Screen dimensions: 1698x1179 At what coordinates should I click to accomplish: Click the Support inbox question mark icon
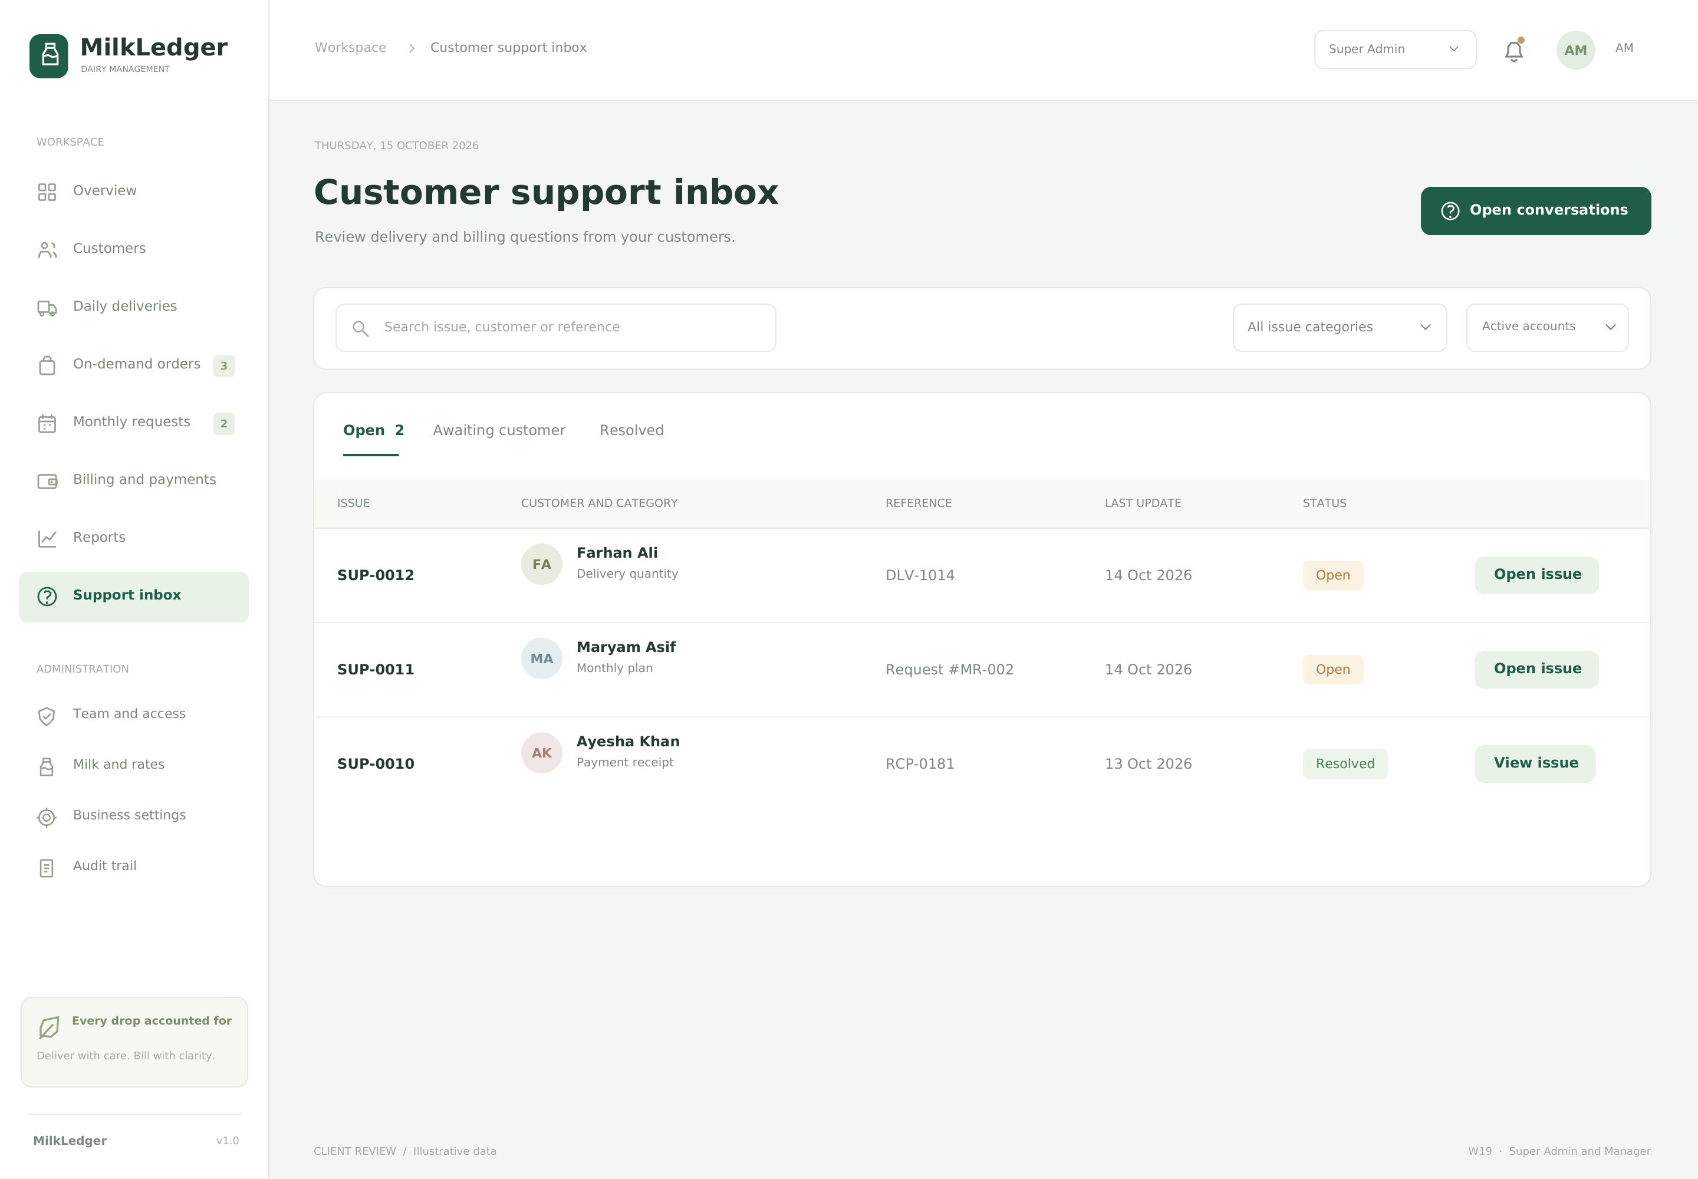click(47, 596)
